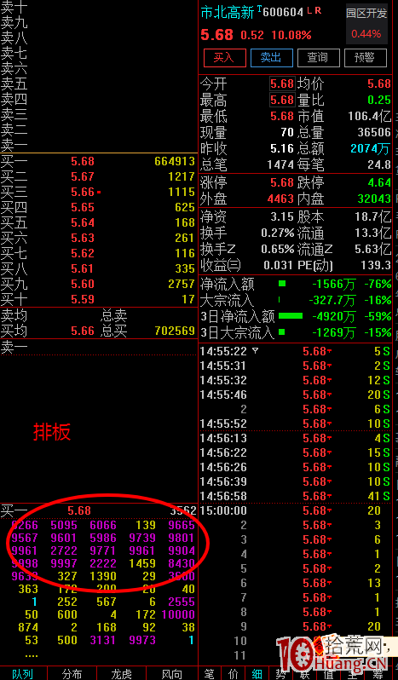Switch to the 队列 tab
This screenshot has width=398, height=680.
[x=22, y=674]
